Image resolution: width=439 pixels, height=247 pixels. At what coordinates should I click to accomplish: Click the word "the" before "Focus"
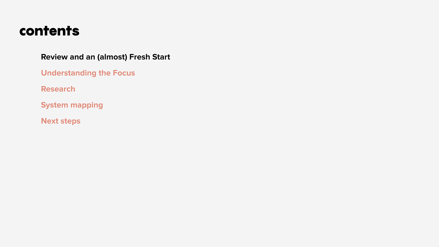click(x=104, y=73)
